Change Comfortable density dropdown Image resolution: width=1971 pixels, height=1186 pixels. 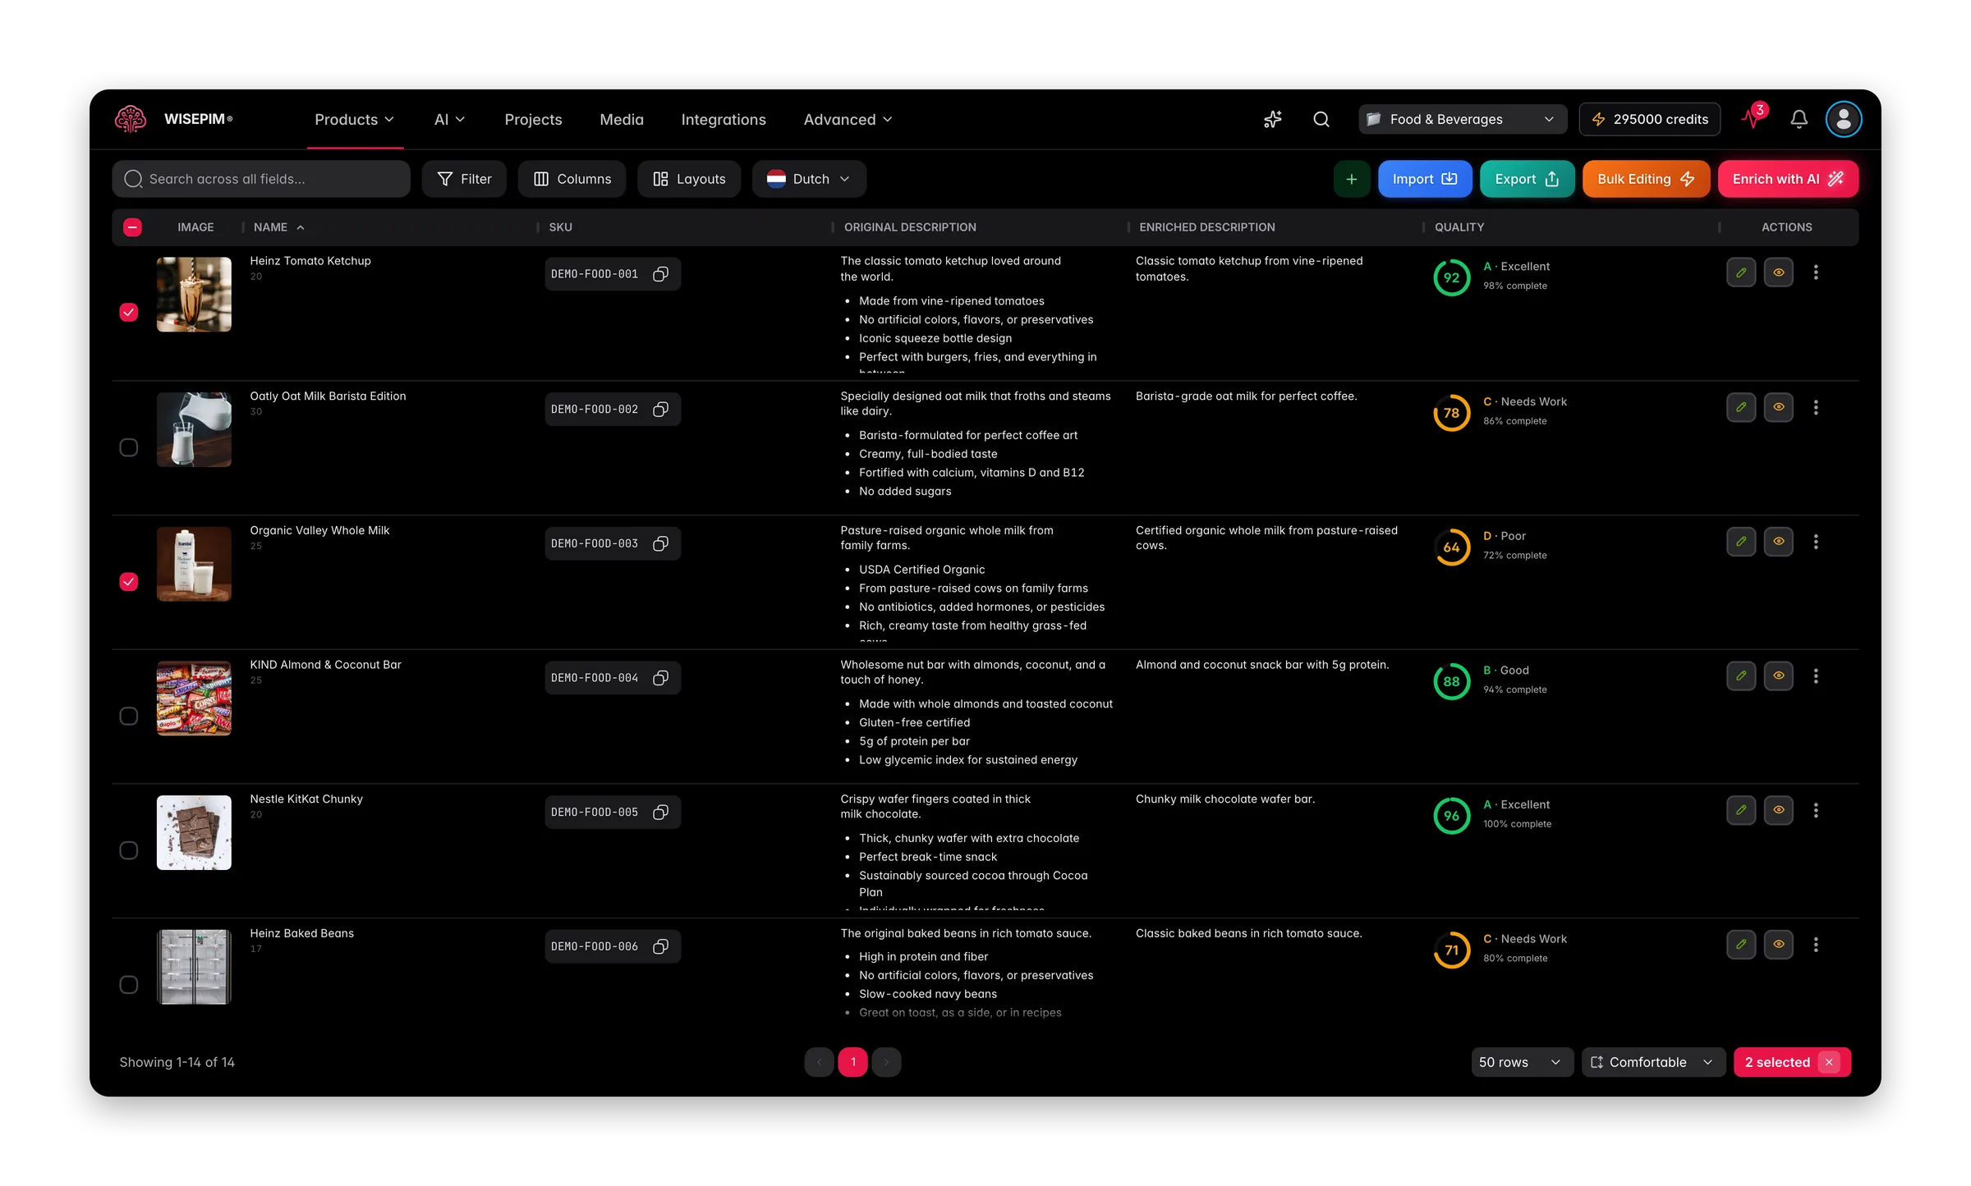(x=1652, y=1062)
